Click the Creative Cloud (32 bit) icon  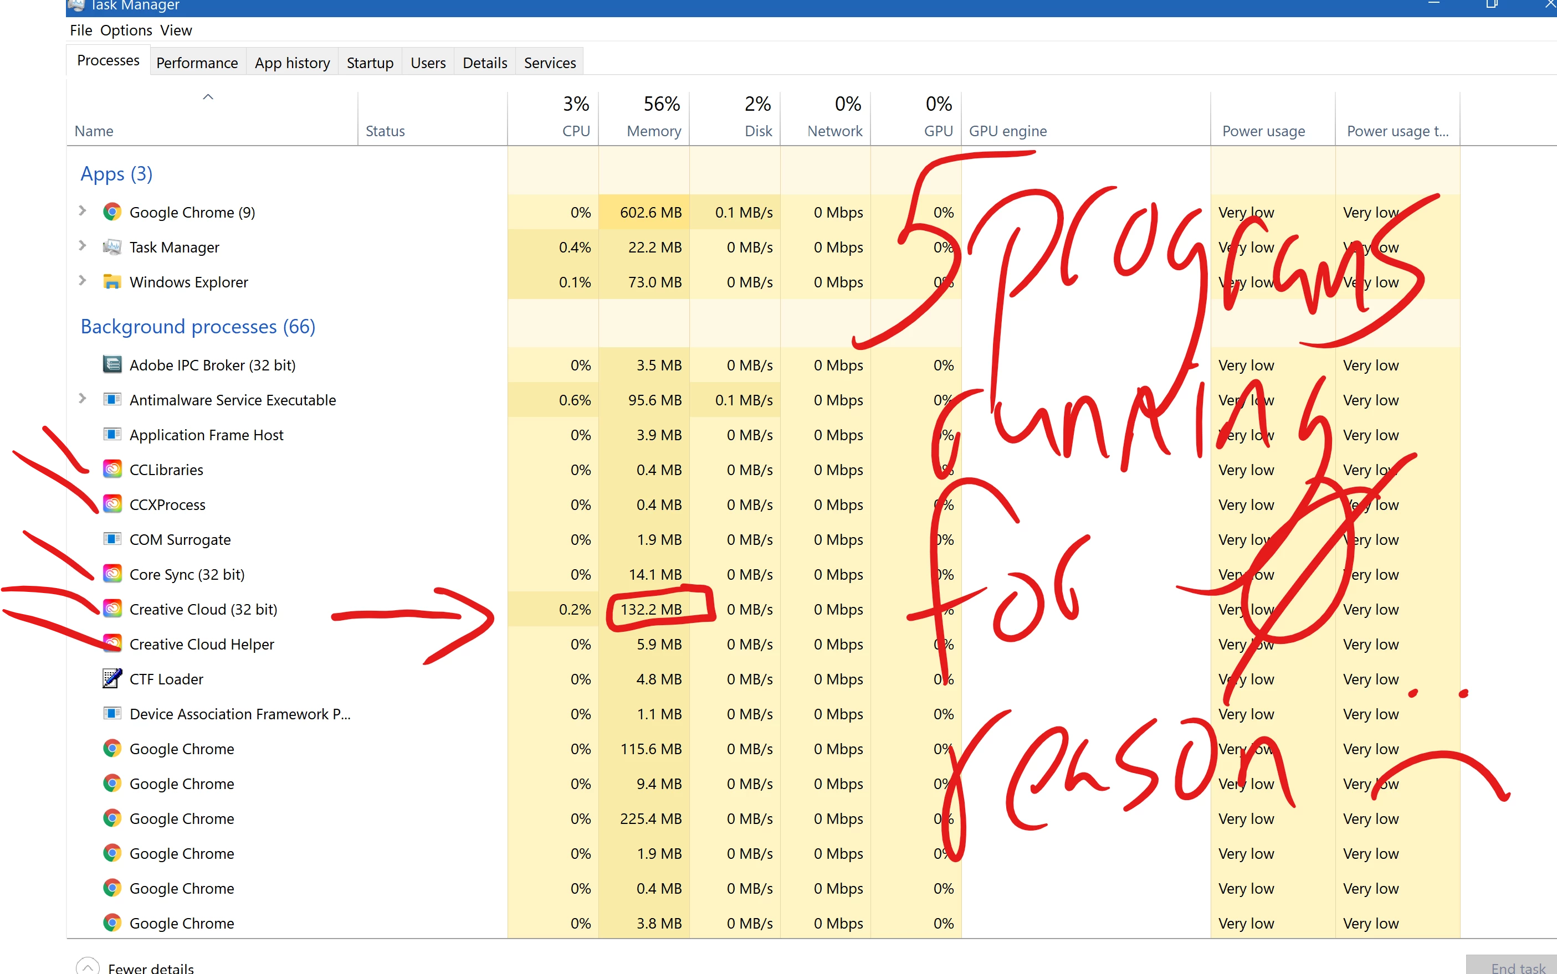point(112,609)
